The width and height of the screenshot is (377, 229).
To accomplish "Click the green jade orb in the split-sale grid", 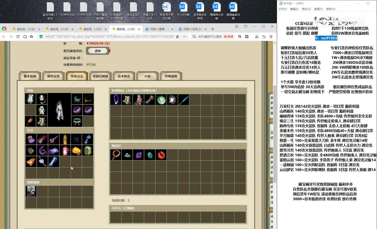I will 161,99.
